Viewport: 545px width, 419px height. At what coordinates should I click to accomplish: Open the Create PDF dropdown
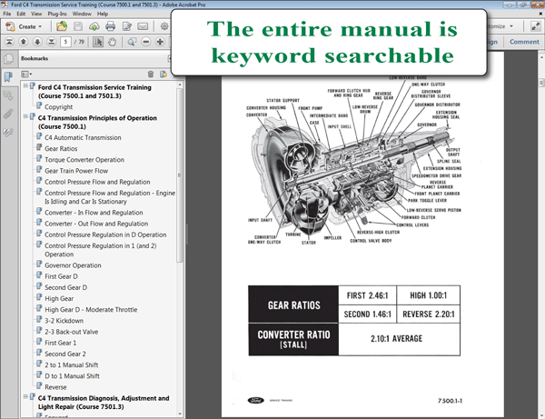pos(24,26)
